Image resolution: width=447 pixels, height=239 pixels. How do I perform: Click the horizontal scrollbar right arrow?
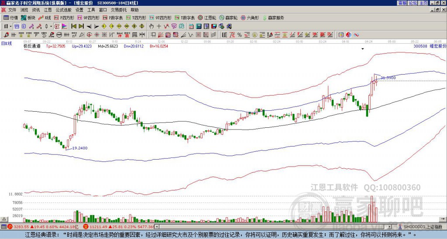(390, 227)
